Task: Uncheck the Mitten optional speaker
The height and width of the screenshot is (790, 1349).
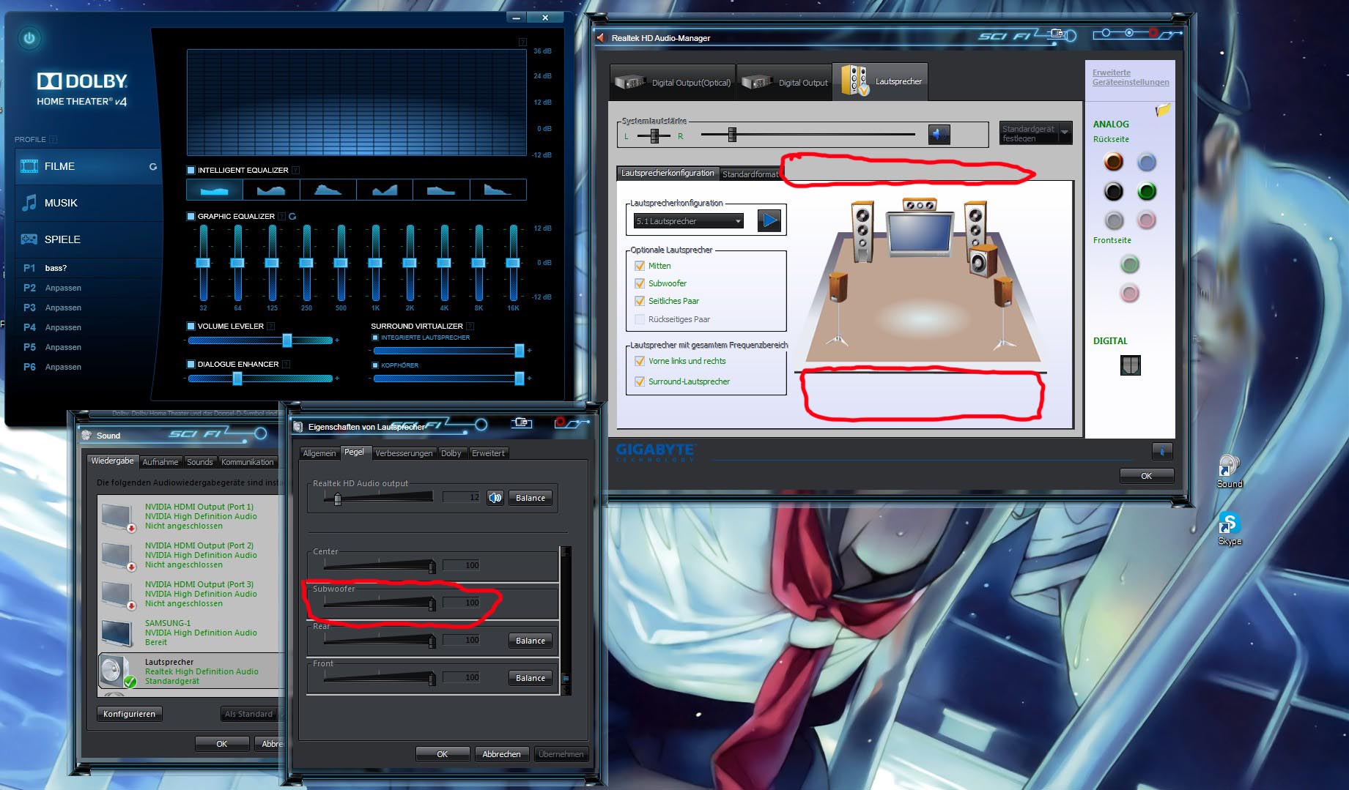Action: [640, 266]
